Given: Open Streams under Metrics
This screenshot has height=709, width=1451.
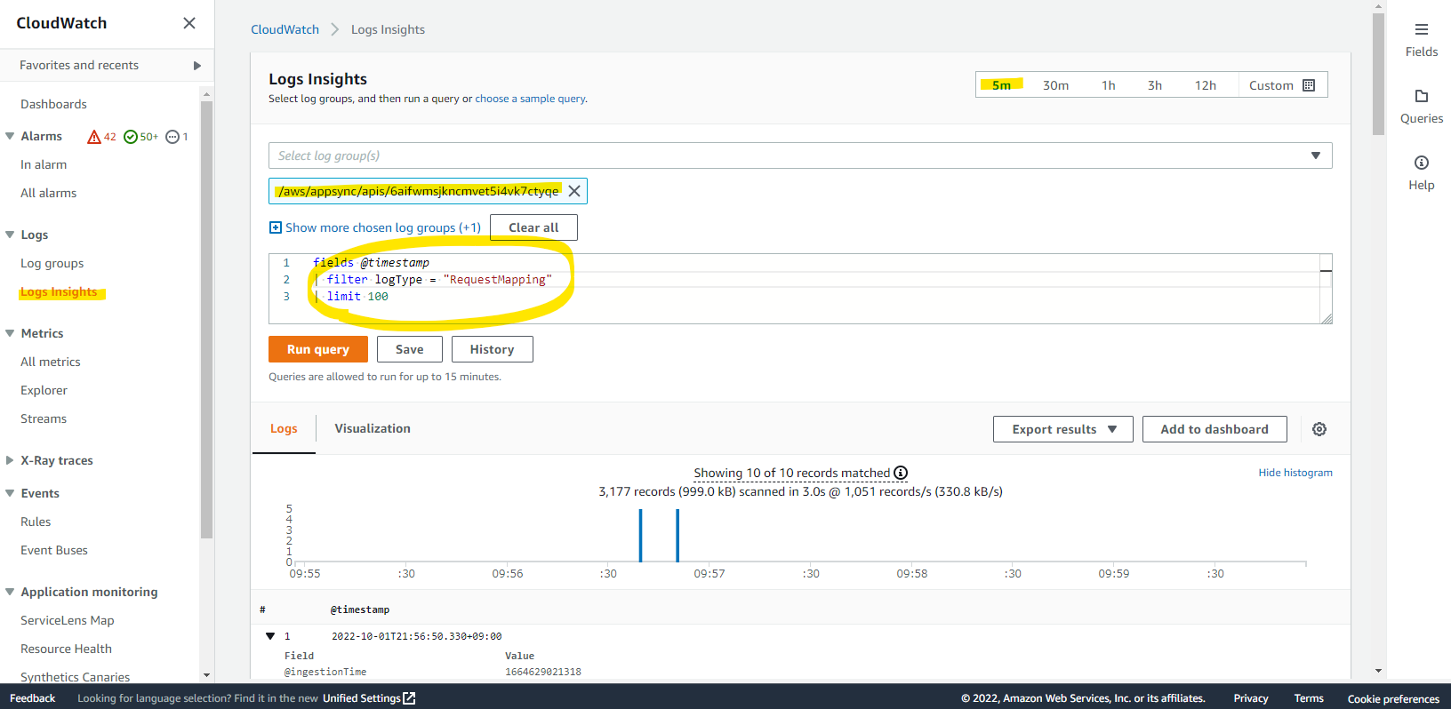Looking at the screenshot, I should [x=44, y=418].
